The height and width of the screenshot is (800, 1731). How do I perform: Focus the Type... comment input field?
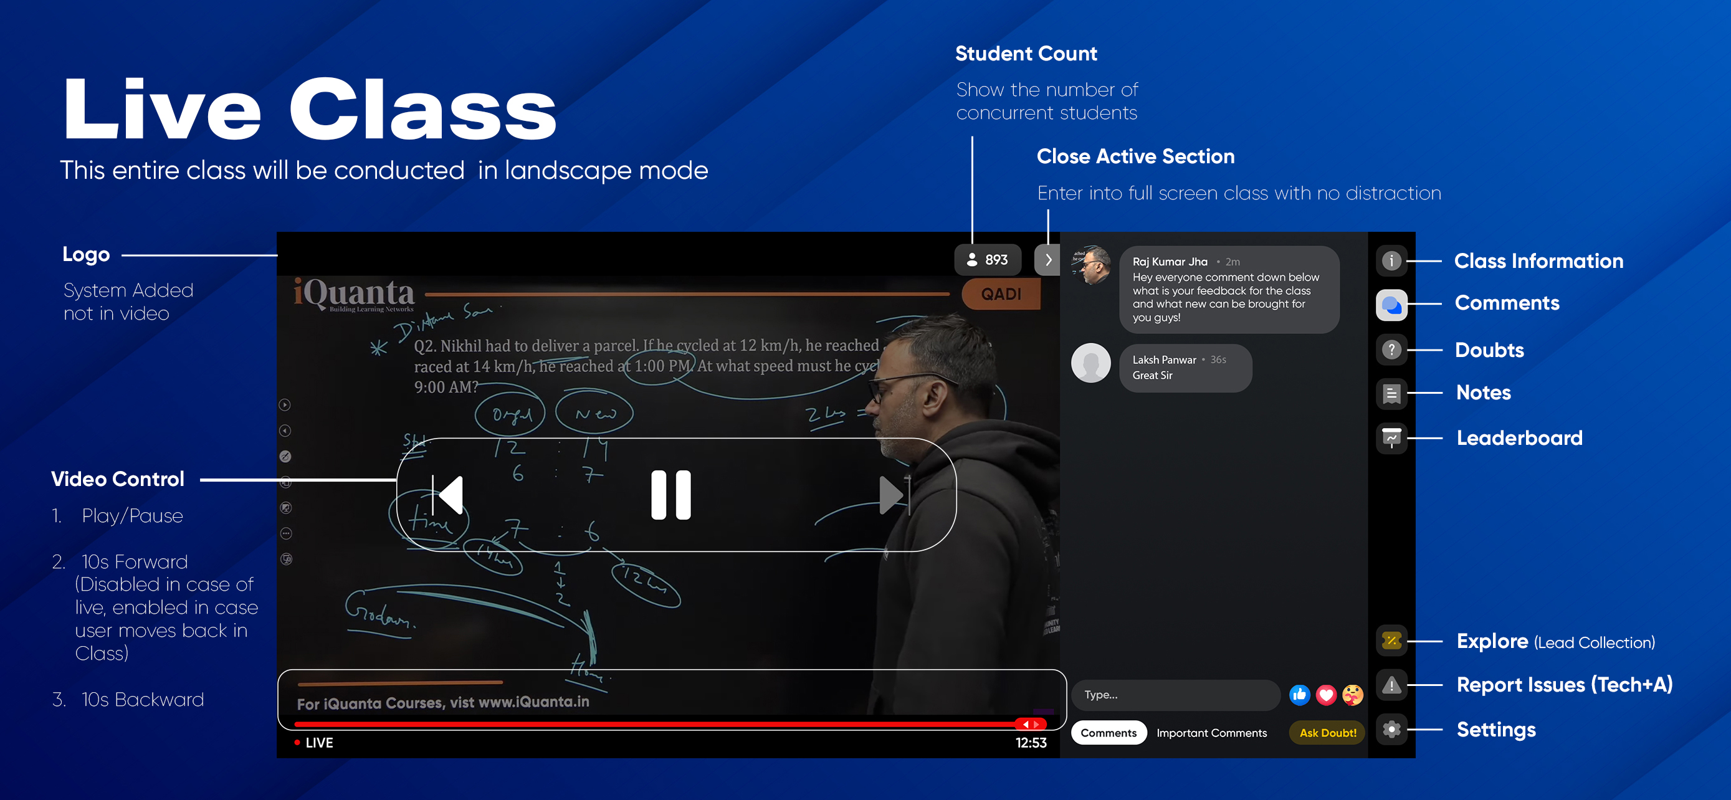(1176, 695)
